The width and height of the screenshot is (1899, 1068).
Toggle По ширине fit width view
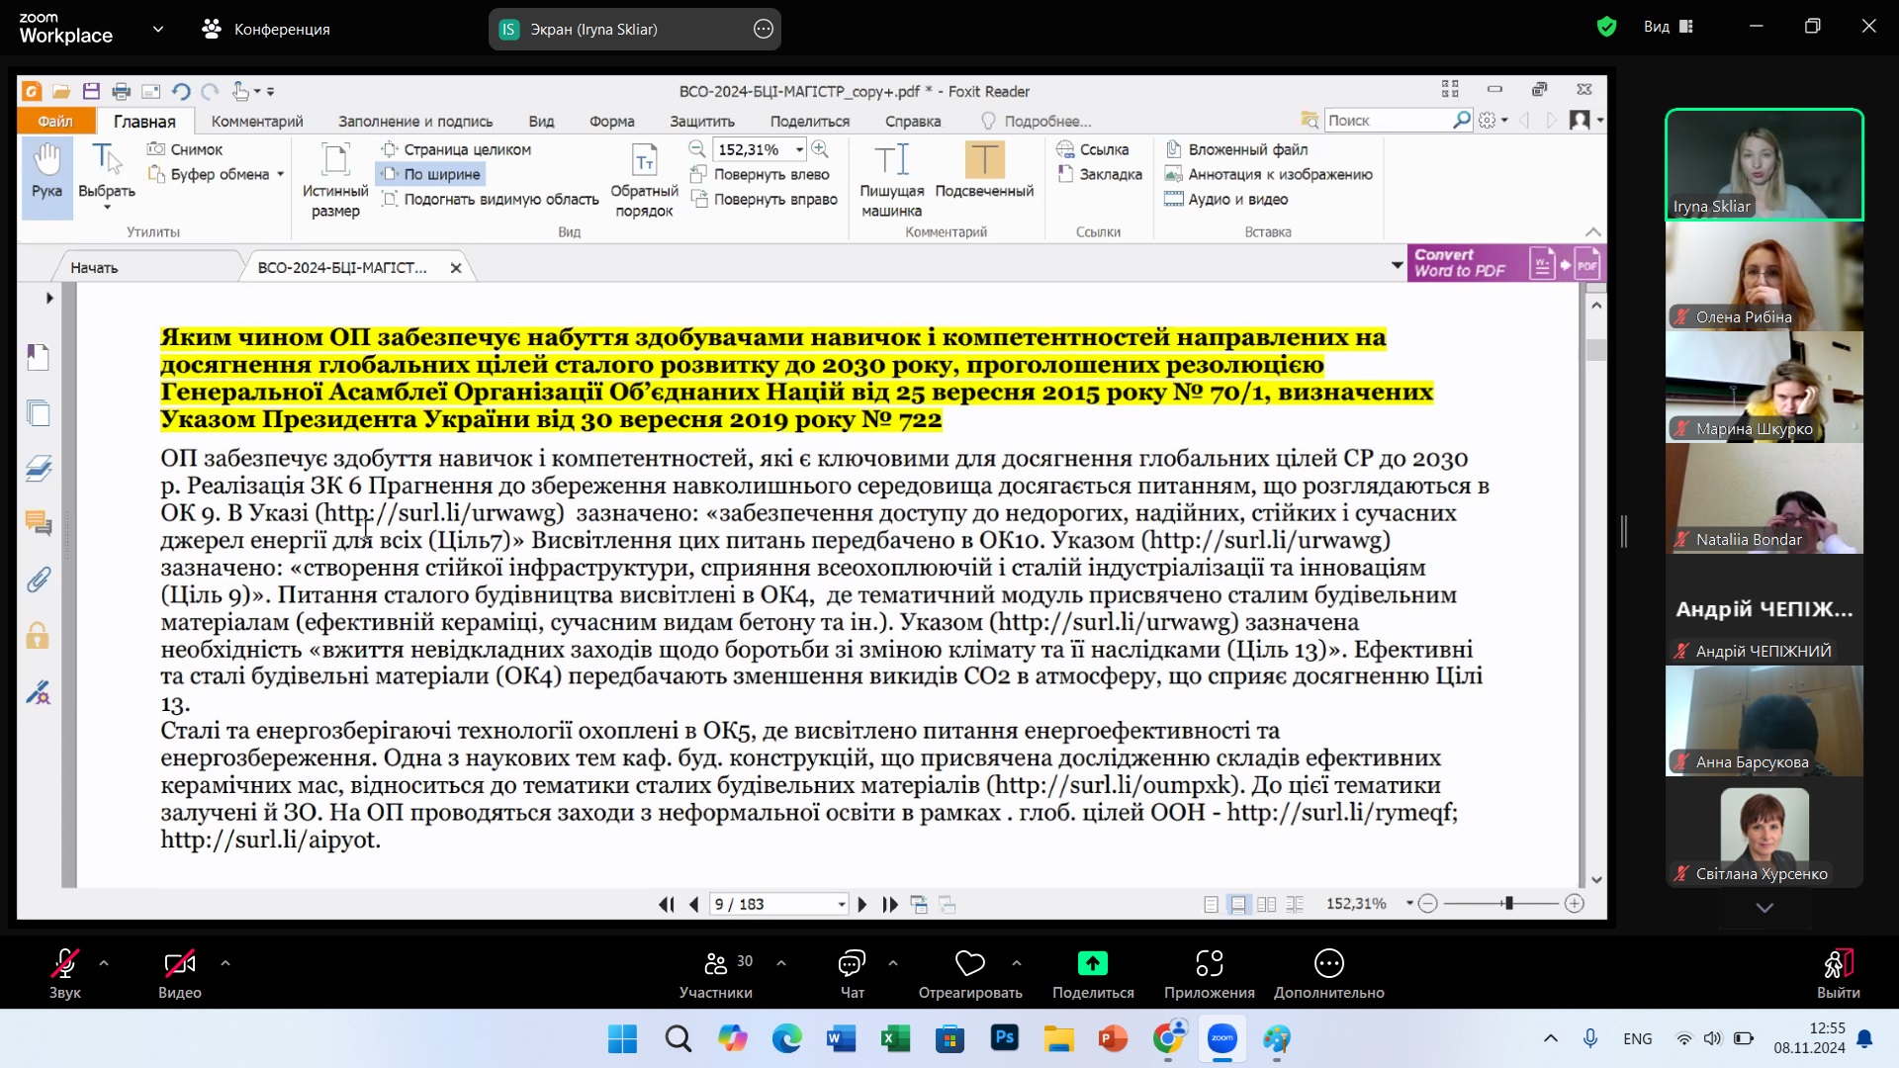coord(431,174)
